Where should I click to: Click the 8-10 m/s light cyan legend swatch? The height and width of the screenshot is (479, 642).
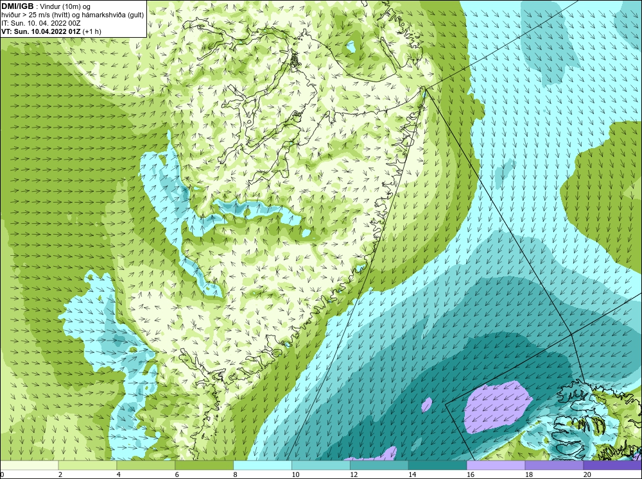tap(263, 466)
